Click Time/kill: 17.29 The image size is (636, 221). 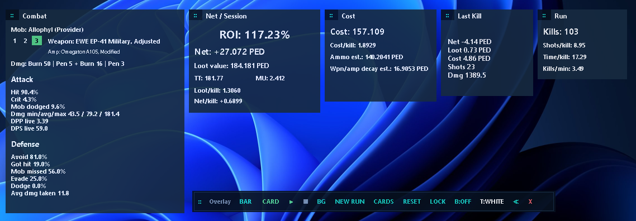coord(564,57)
